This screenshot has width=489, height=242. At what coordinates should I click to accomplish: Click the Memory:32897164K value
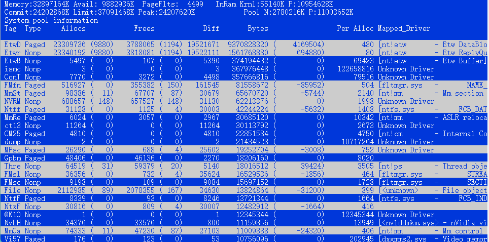(37, 5)
